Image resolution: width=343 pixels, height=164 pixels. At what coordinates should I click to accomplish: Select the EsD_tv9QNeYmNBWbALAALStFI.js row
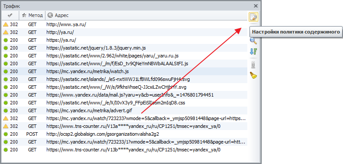click(125, 64)
